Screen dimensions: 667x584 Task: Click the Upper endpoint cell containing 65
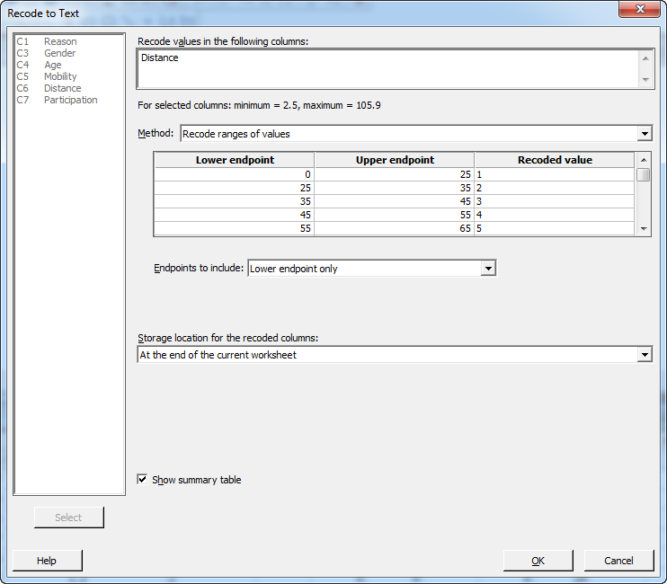[394, 228]
